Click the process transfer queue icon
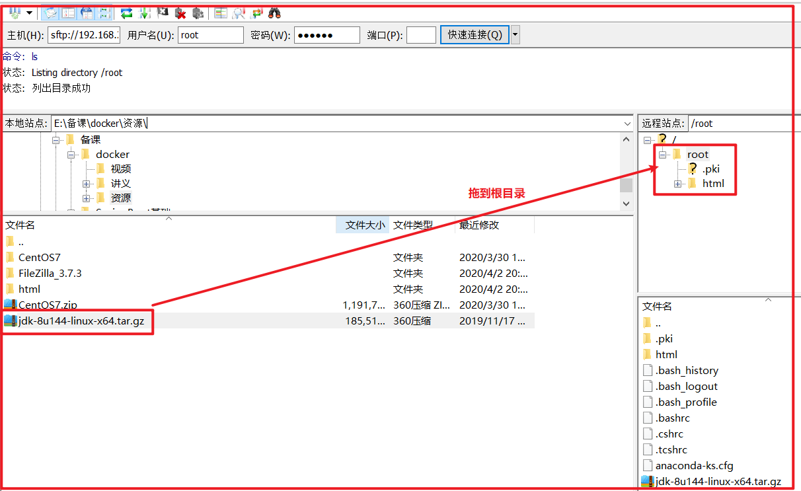Image resolution: width=801 pixels, height=491 pixels. click(x=145, y=13)
